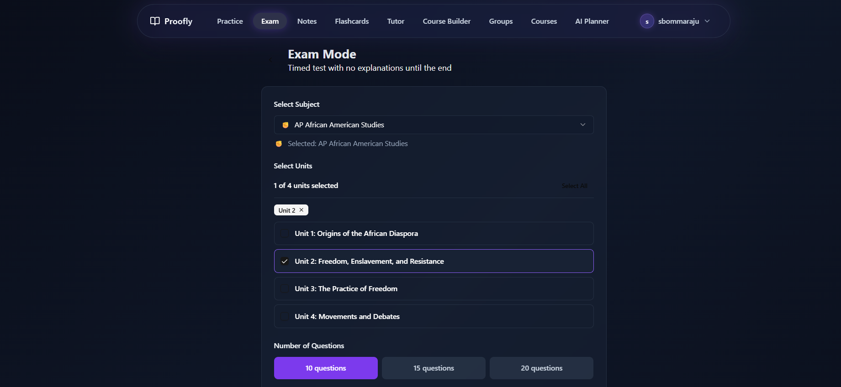Click the back arrow beside Exam Mode

271,60
